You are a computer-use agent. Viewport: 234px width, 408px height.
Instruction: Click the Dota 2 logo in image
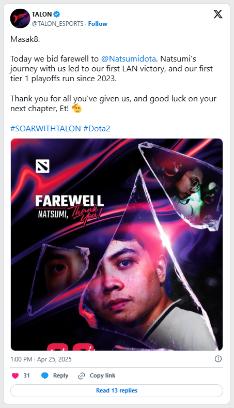(x=42, y=167)
